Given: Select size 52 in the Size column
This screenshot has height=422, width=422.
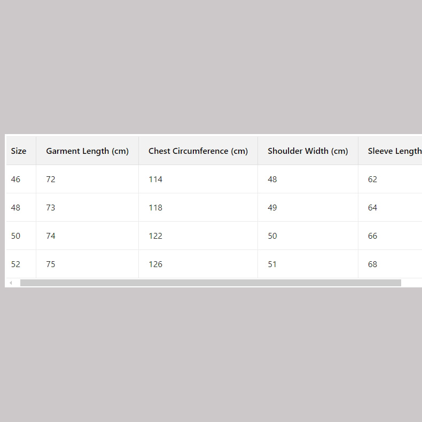Looking at the screenshot, I should point(15,264).
